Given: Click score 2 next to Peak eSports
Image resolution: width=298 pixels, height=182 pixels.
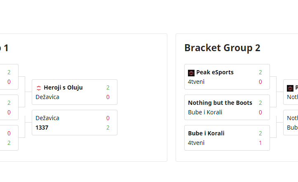Looking at the screenshot, I should (260, 72).
